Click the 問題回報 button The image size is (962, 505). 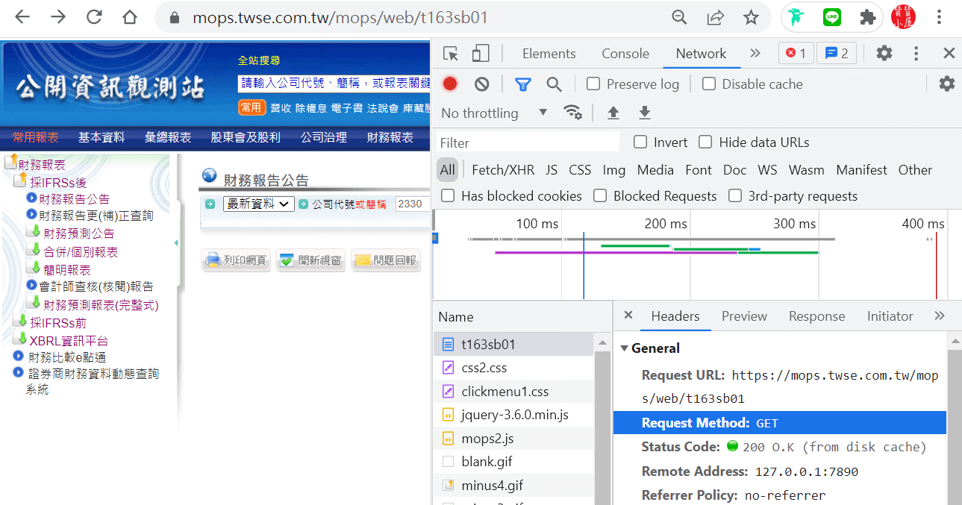[385, 260]
